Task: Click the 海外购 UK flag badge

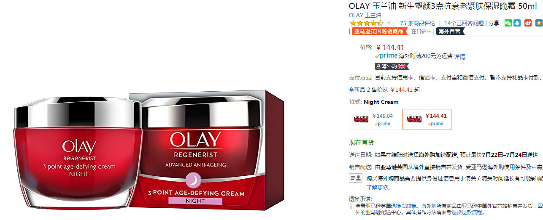Action: pyautogui.click(x=392, y=66)
